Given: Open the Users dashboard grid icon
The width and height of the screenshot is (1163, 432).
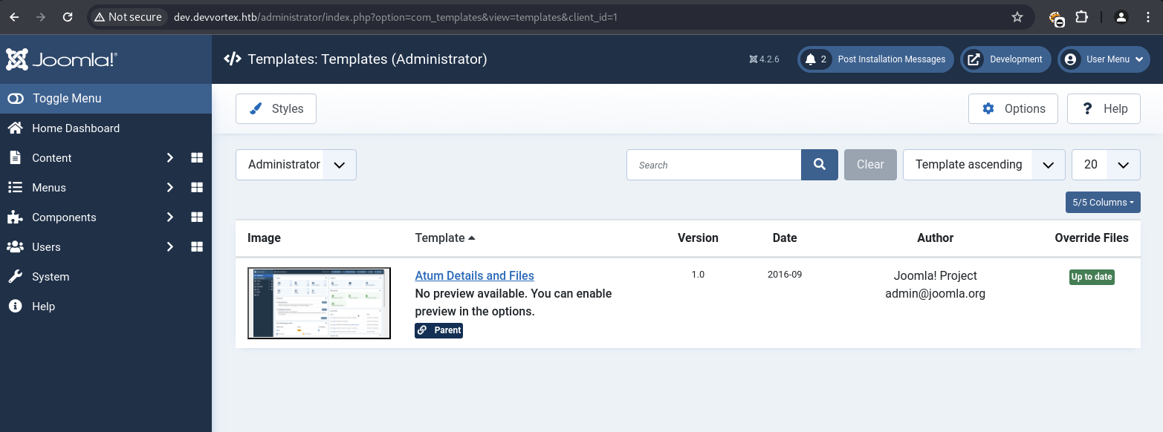Looking at the screenshot, I should click(197, 246).
